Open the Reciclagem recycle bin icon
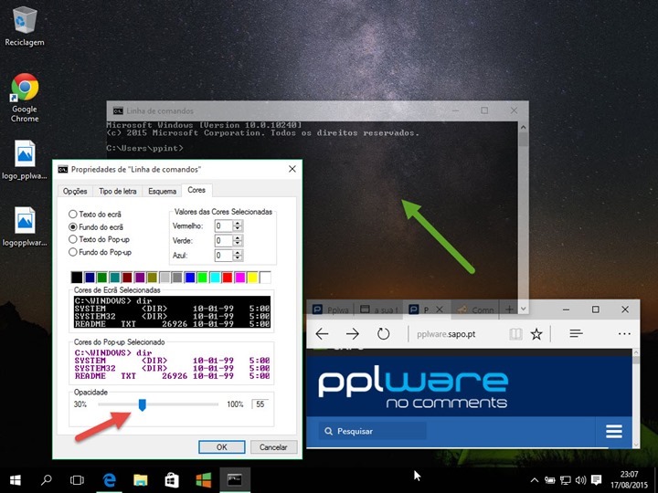 pos(25,26)
